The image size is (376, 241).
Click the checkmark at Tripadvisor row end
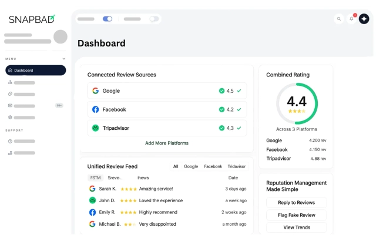pos(239,128)
